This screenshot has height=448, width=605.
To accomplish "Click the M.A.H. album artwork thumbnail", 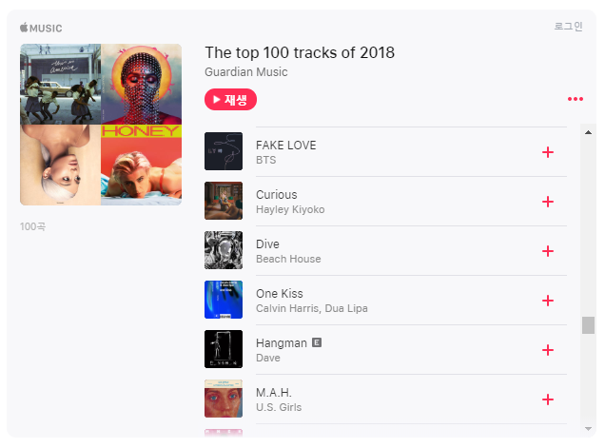I will click(224, 399).
